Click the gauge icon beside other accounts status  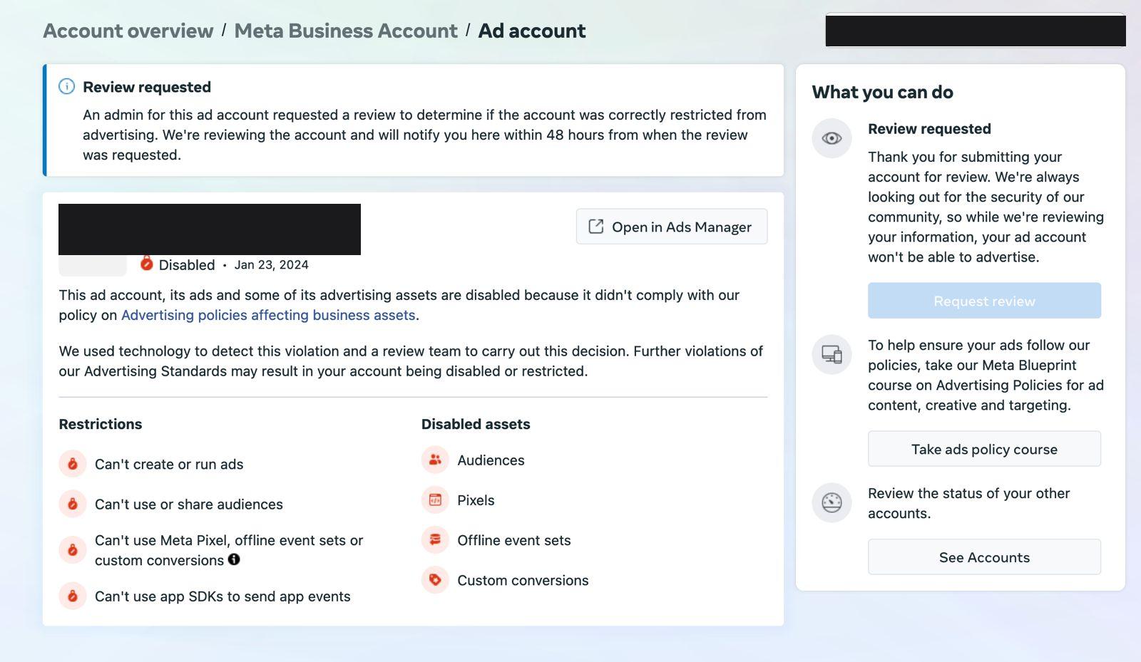coord(832,502)
